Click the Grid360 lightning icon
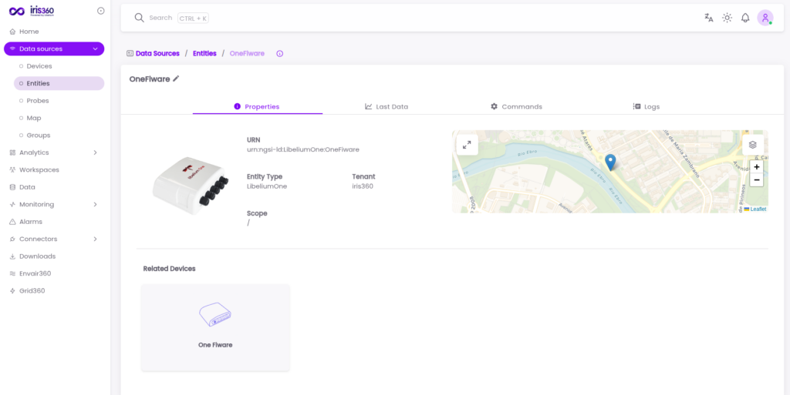790x395 pixels. click(x=12, y=291)
